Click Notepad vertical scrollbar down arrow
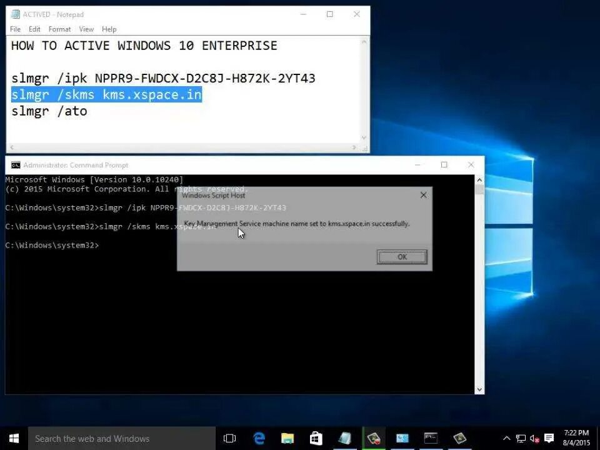Viewport: 600px width, 450px height. coord(364,137)
